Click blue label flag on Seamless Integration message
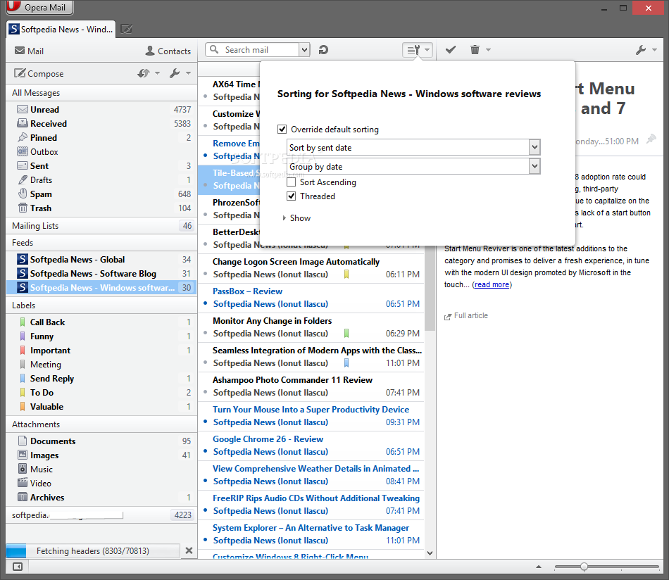Image resolution: width=669 pixels, height=580 pixels. pos(346,363)
